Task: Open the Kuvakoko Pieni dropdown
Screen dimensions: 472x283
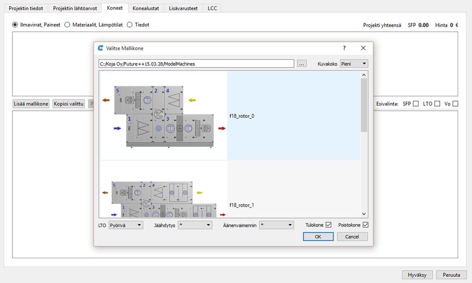Action: [354, 64]
